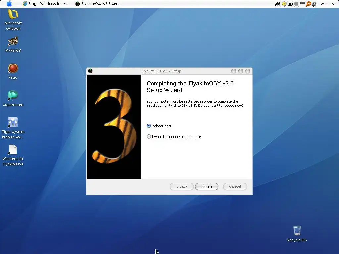Image resolution: width=339 pixels, height=254 pixels.
Task: Click the black tray icon beside the clock
Action: pyautogui.click(x=314, y=4)
